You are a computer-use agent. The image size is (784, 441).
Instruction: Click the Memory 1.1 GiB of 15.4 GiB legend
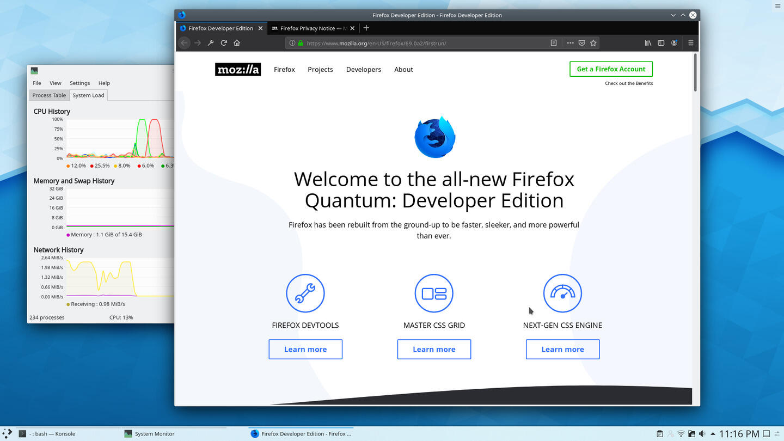tap(104, 235)
